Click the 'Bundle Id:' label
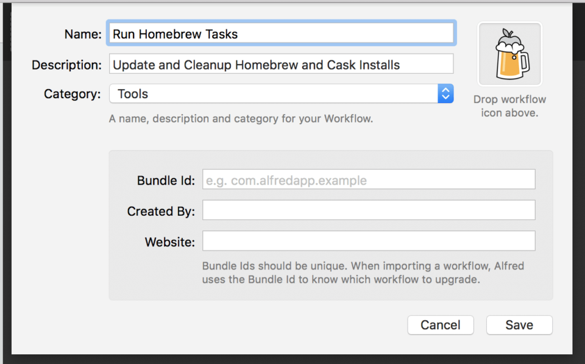Viewport: 585px width, 364px height. coord(166,180)
